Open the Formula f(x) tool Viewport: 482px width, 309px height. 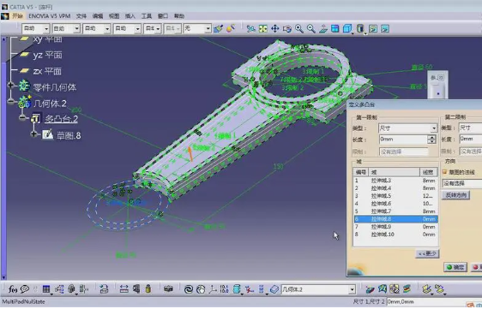click(x=13, y=289)
